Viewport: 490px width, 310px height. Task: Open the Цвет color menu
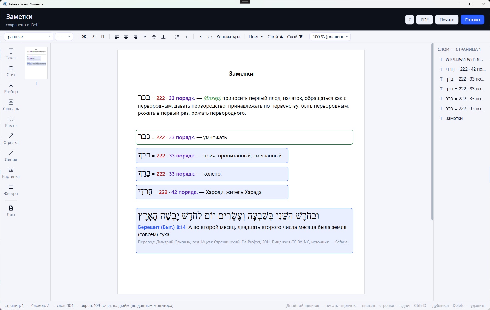coord(255,37)
